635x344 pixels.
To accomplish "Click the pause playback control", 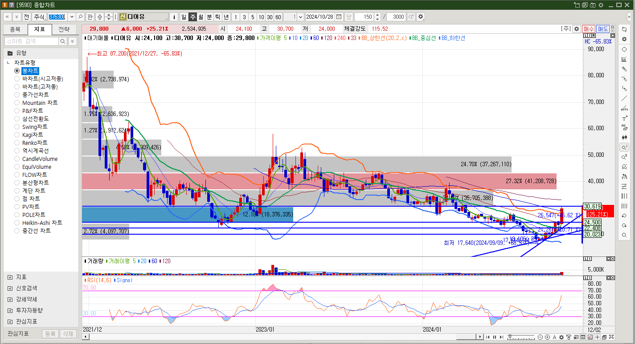I will [x=495, y=337].
